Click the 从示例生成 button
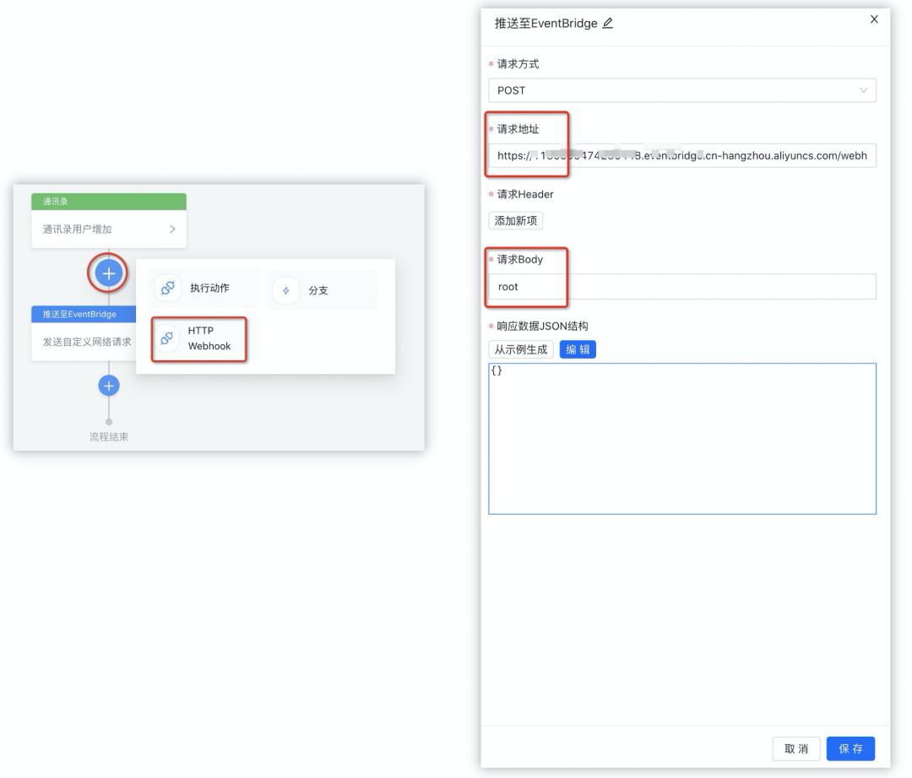 (x=520, y=349)
